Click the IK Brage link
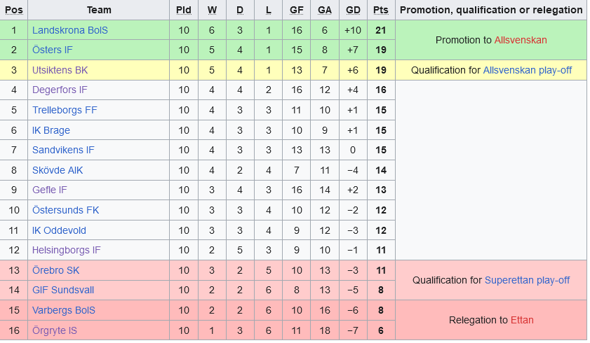The width and height of the screenshot is (590, 343). click(x=51, y=130)
